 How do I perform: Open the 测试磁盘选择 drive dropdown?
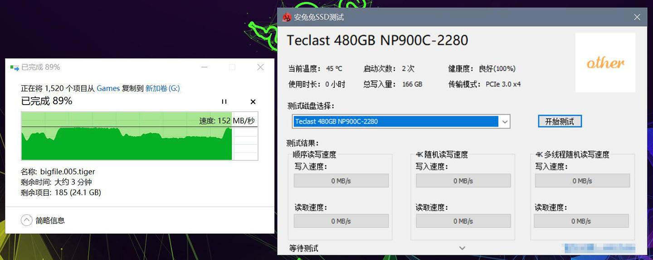click(x=504, y=121)
